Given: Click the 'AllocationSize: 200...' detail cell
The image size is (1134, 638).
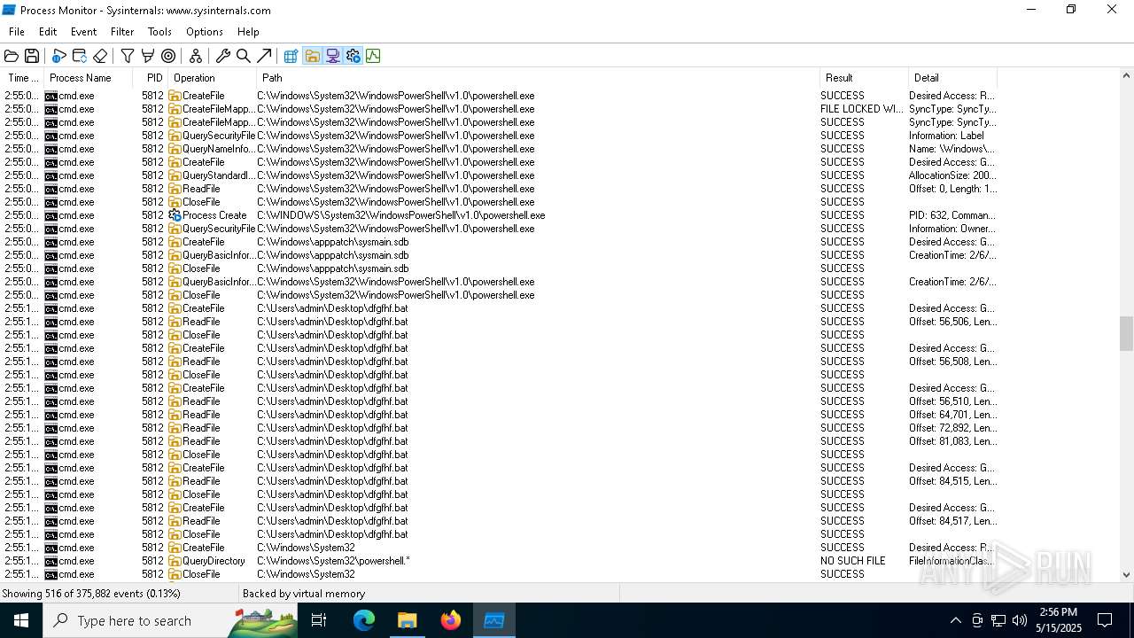Looking at the screenshot, I should (952, 175).
